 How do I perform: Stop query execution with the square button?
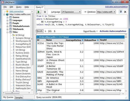pos(45,12)
